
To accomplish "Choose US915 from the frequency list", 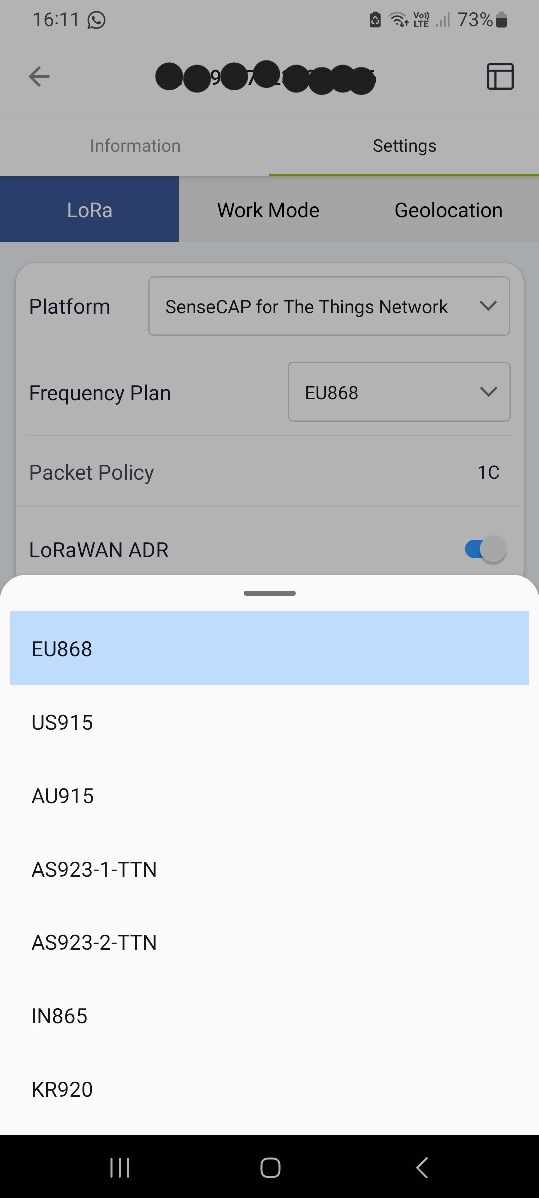I will click(269, 722).
